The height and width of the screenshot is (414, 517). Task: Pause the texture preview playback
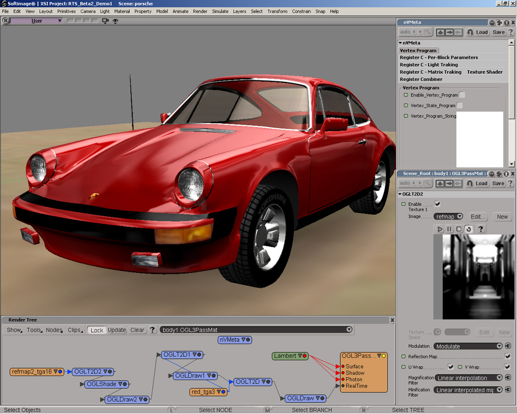click(x=450, y=229)
